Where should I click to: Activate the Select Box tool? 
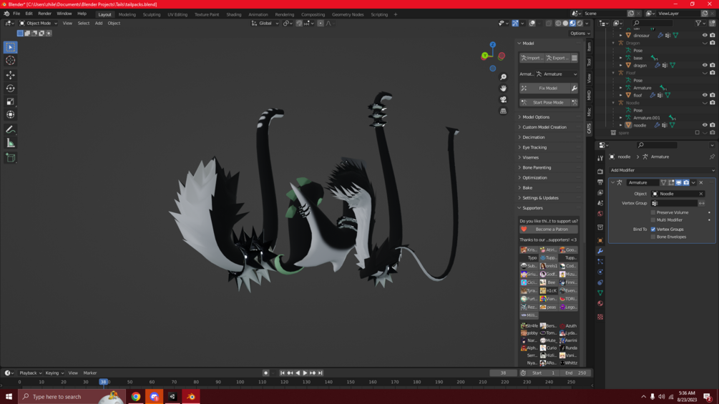[x=10, y=47]
